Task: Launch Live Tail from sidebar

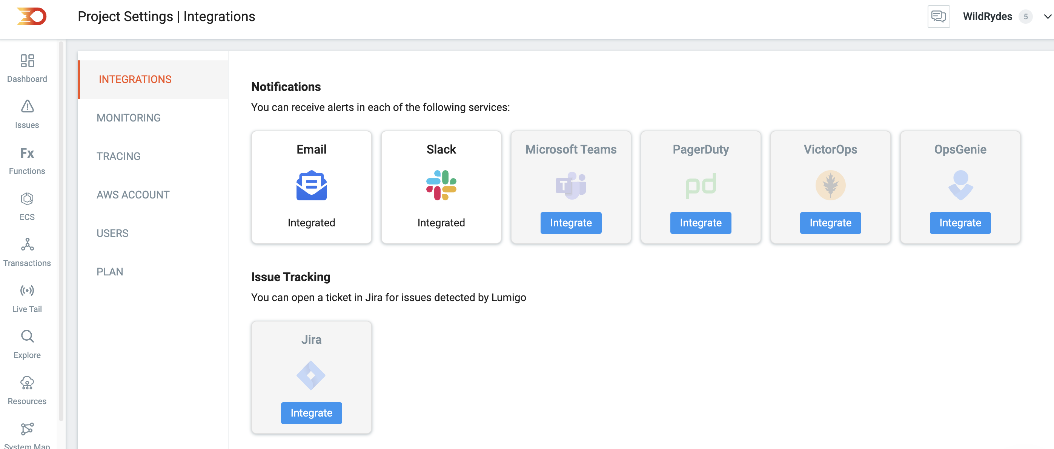Action: [x=27, y=291]
